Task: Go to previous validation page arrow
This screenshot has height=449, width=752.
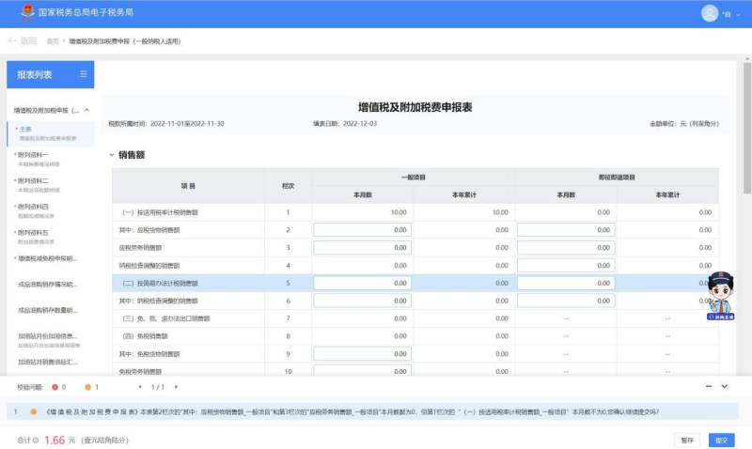Action: [140, 386]
